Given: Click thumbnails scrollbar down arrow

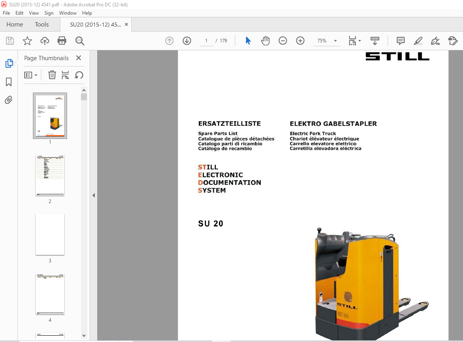Looking at the screenshot, I should point(84,336).
